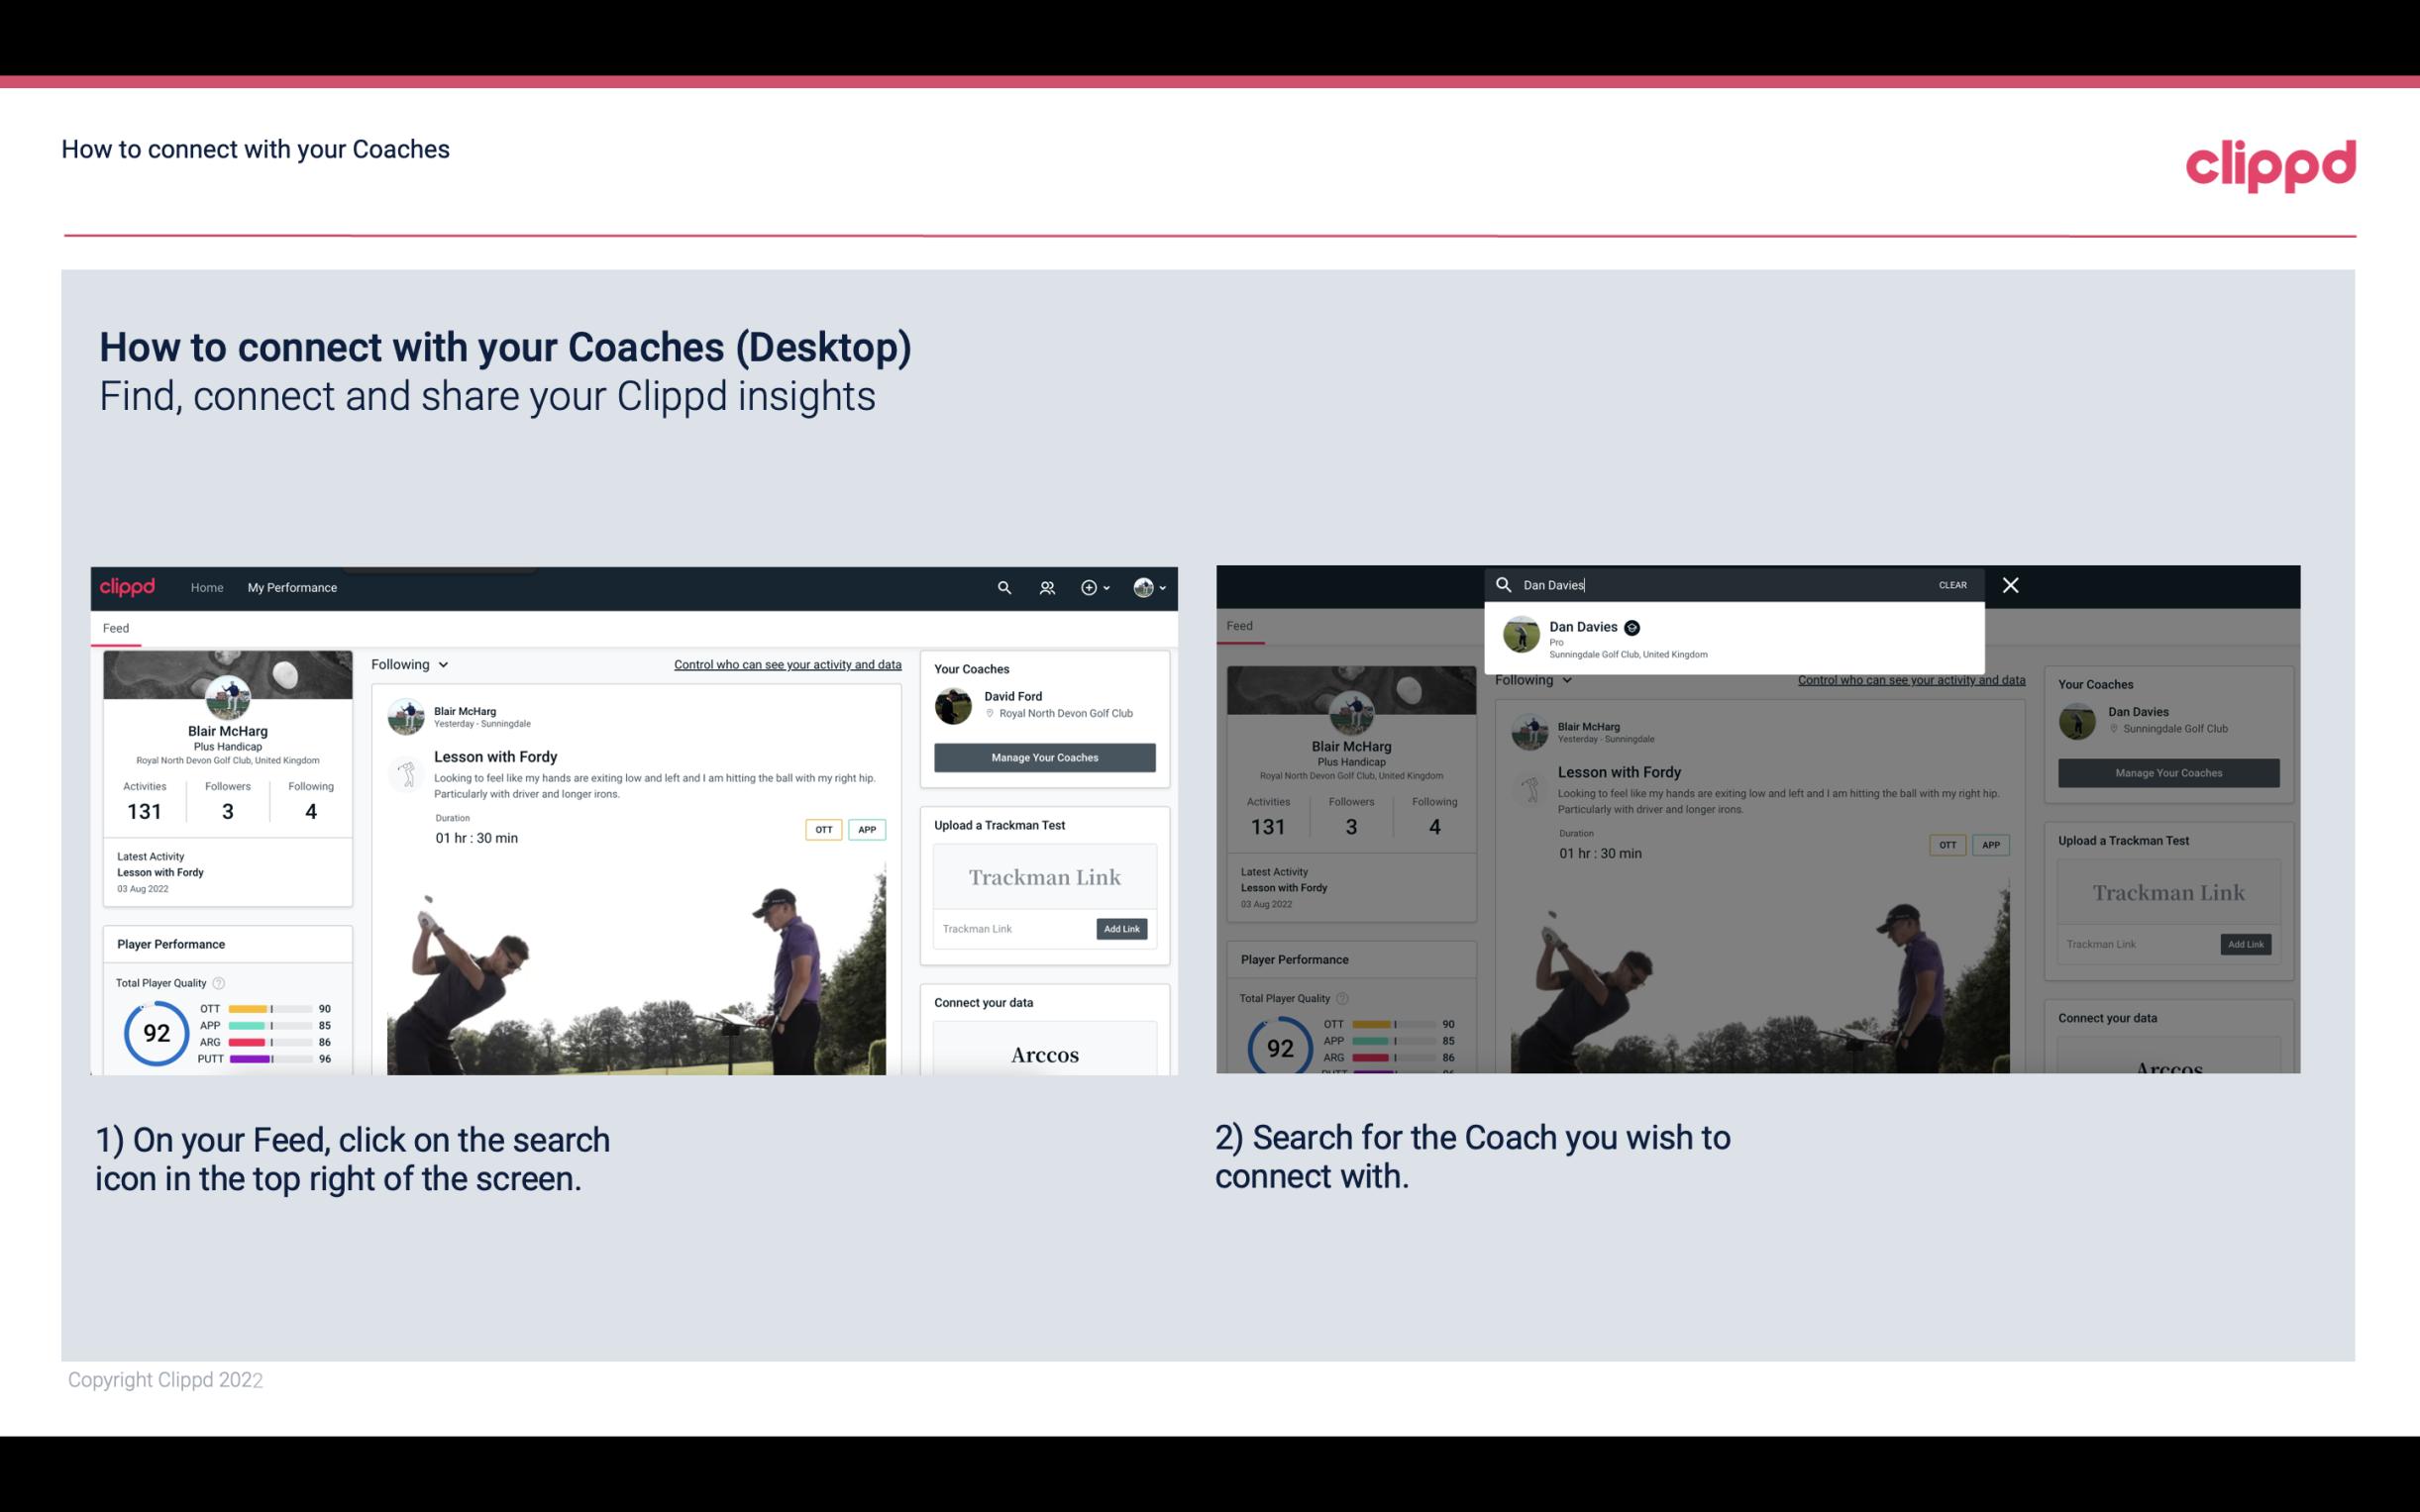Click the Add Link button for Trackman
This screenshot has height=1512, width=2420.
1122,925
